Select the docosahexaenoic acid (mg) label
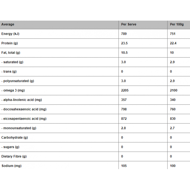Viewport: 190px width, 190px height. pyautogui.click(x=24, y=109)
